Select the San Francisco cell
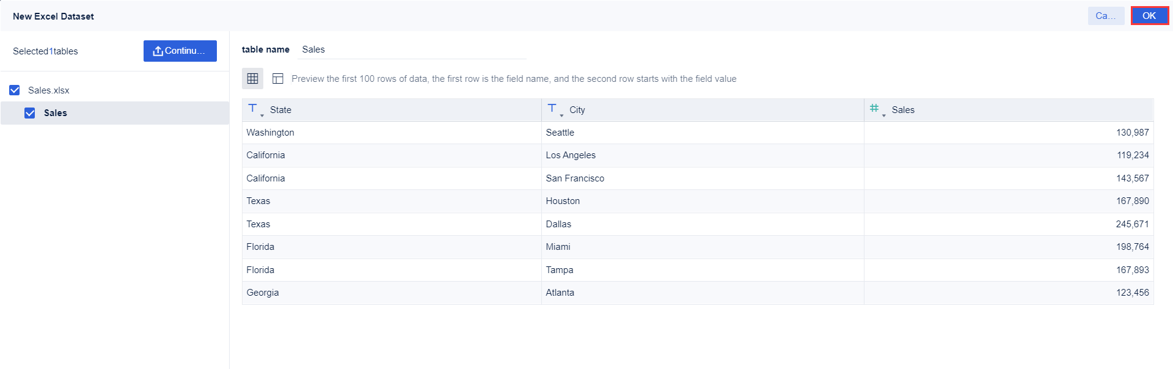This screenshot has width=1173, height=369. click(574, 178)
